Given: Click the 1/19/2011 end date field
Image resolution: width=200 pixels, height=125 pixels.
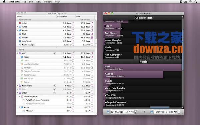Looking at the screenshot, I should [166, 112].
